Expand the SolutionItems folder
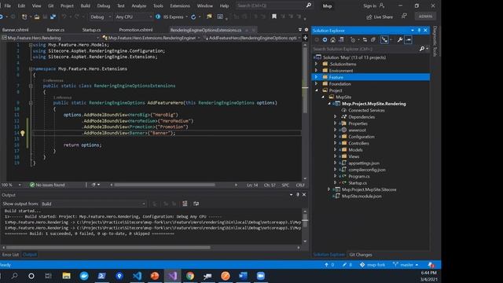This screenshot has width=503, height=283. (x=316, y=64)
